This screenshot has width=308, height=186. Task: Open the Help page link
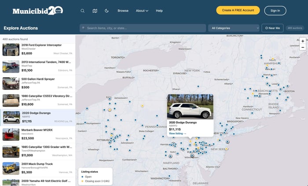click(x=159, y=11)
